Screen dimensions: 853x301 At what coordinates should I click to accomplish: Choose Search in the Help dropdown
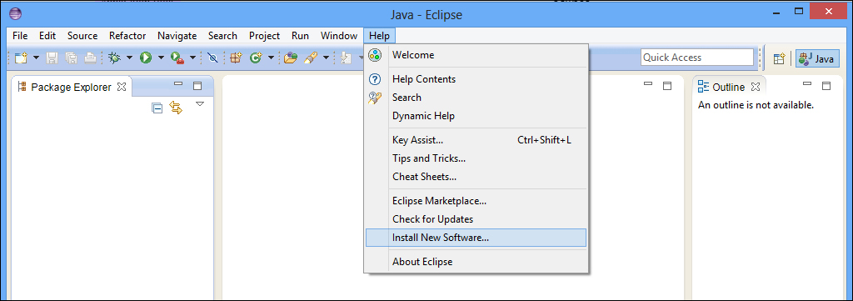[476, 98]
